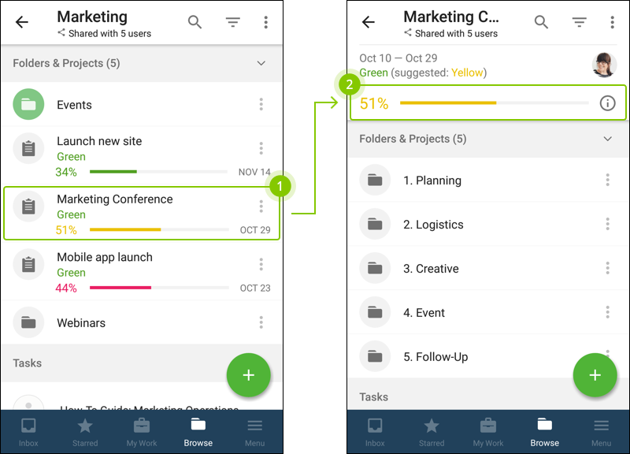Open 5. Follow-Up folder
630x454 pixels.
(x=487, y=356)
